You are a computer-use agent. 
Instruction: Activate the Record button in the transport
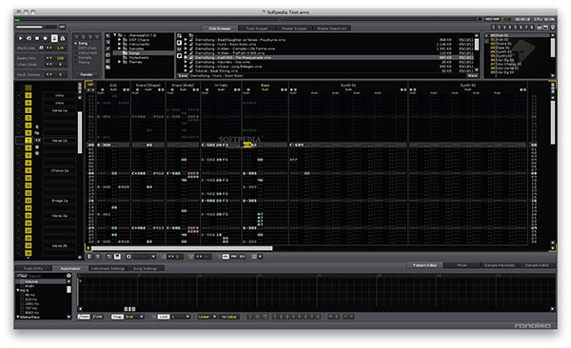coord(46,38)
